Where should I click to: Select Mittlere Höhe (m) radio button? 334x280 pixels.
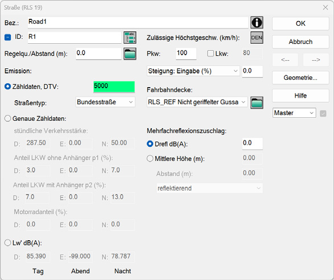(x=150, y=159)
